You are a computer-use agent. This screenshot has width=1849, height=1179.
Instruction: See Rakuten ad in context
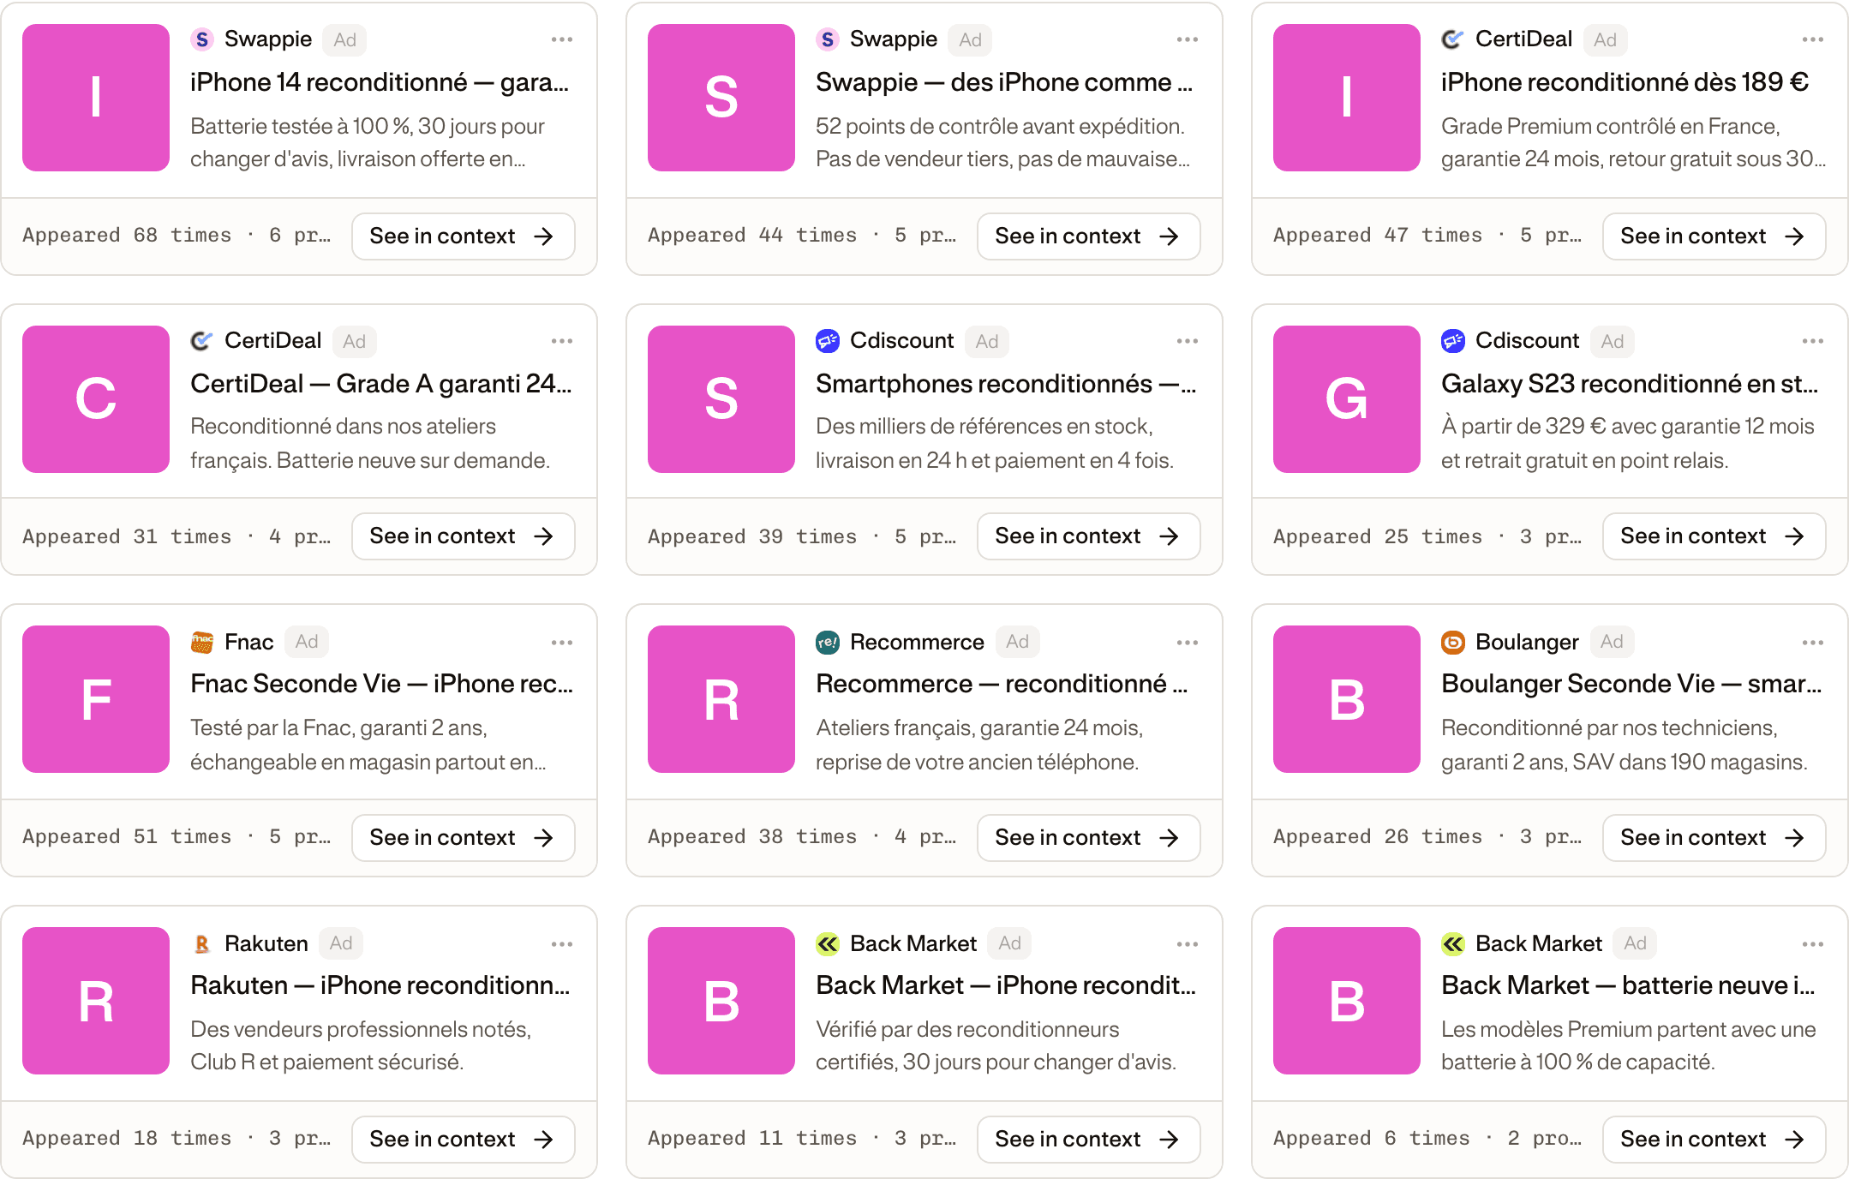(464, 1140)
